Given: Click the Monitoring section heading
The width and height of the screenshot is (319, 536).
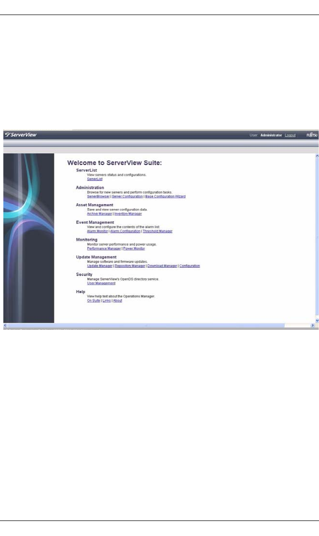Looking at the screenshot, I should click(87, 240).
